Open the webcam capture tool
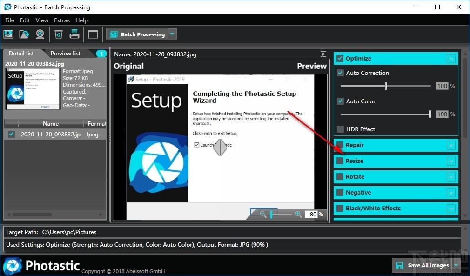 (40, 34)
